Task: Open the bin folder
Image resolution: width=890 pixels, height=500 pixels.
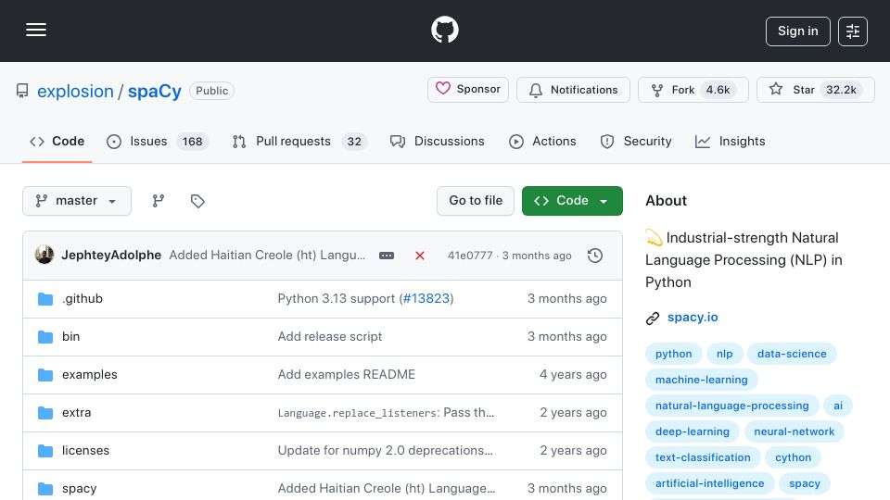Action: (71, 337)
